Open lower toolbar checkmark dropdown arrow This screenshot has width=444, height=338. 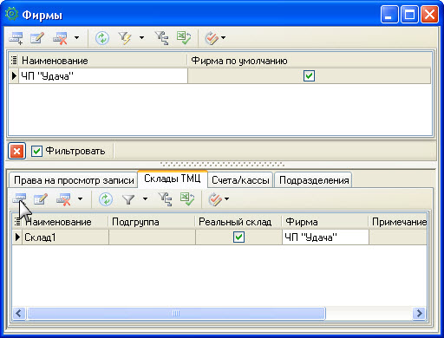pyautogui.click(x=226, y=198)
